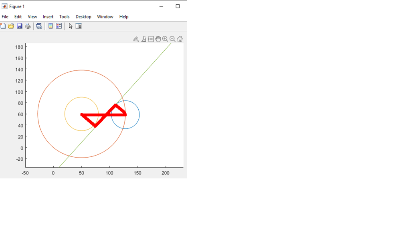Save the figure using the floppy disk icon
The width and height of the screenshot is (404, 252).
coord(20,26)
